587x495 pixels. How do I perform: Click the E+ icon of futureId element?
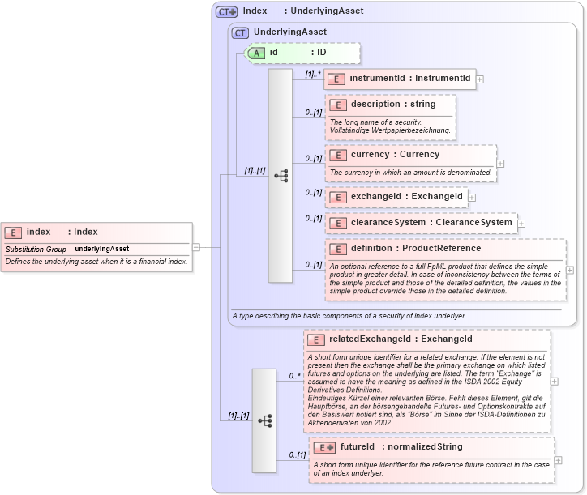[x=324, y=447]
